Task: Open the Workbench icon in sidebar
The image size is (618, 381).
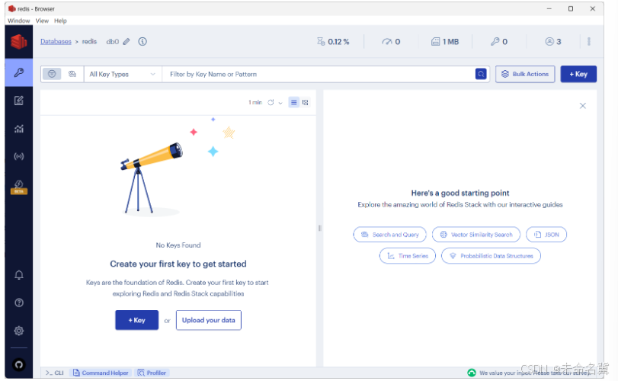Action: 18,101
